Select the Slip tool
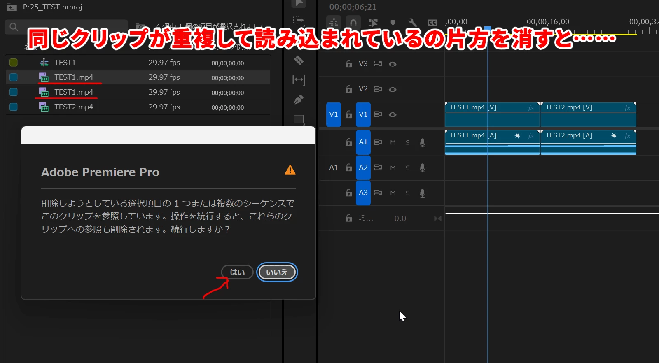 (x=299, y=79)
